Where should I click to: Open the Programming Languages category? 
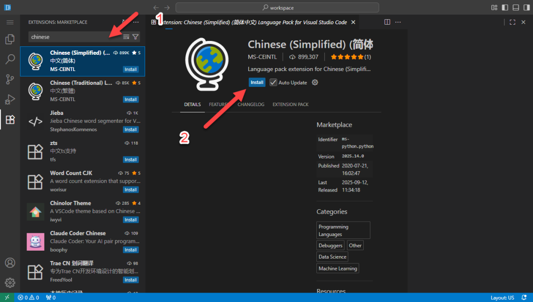343,230
